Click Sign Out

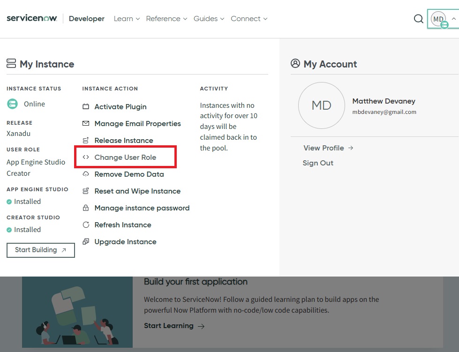click(x=318, y=163)
